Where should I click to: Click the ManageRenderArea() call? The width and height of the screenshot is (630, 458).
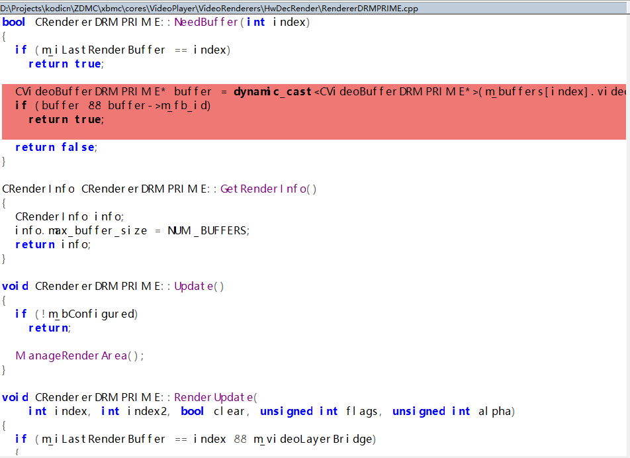(79, 355)
